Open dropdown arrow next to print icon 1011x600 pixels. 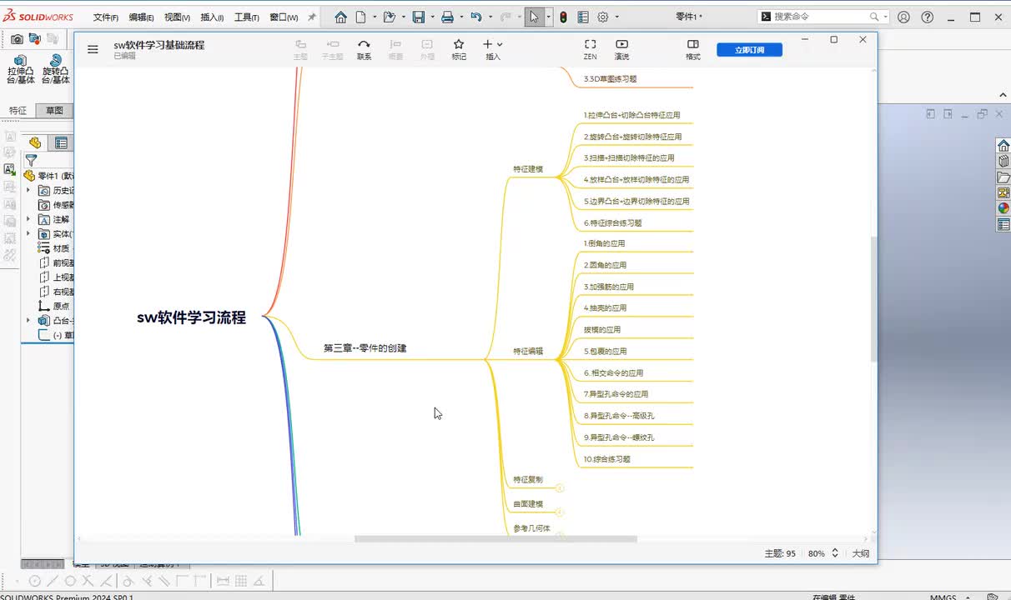(x=461, y=17)
